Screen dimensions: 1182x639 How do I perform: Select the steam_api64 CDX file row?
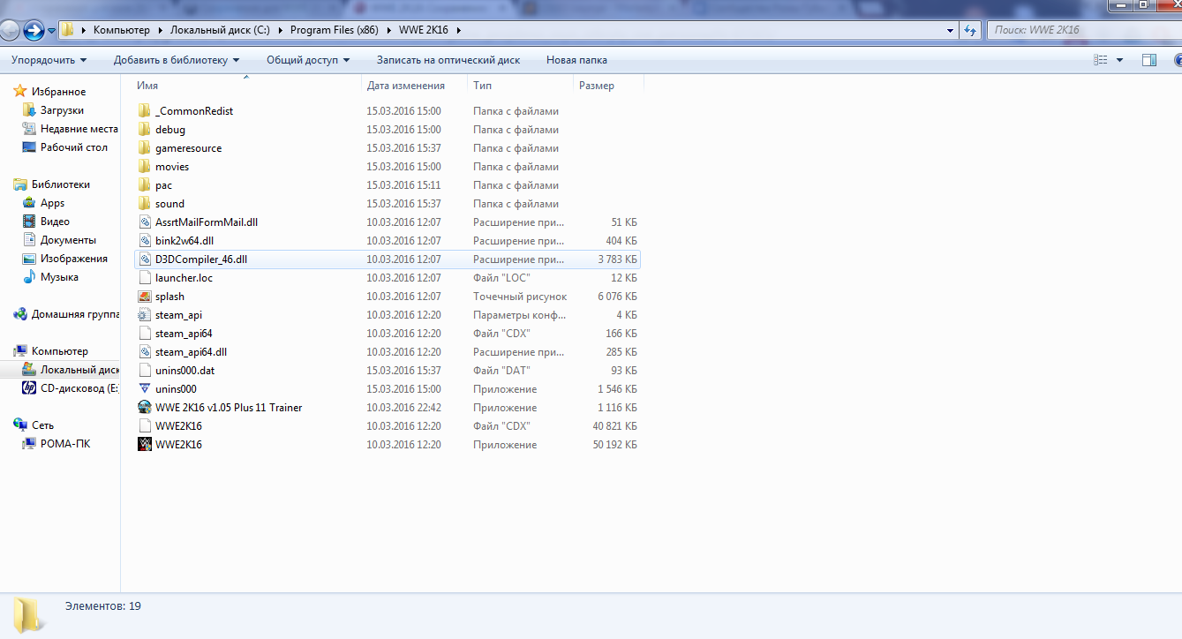pyautogui.click(x=388, y=334)
